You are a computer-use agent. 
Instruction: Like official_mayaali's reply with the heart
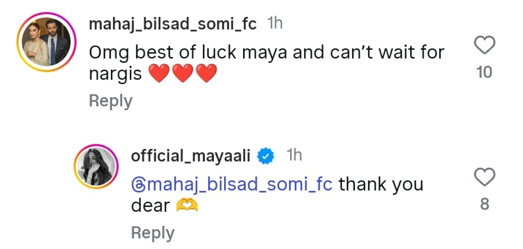pyautogui.click(x=484, y=178)
